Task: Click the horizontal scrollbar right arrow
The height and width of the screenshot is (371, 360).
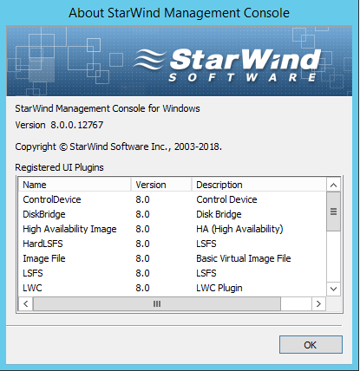Action: point(318,304)
